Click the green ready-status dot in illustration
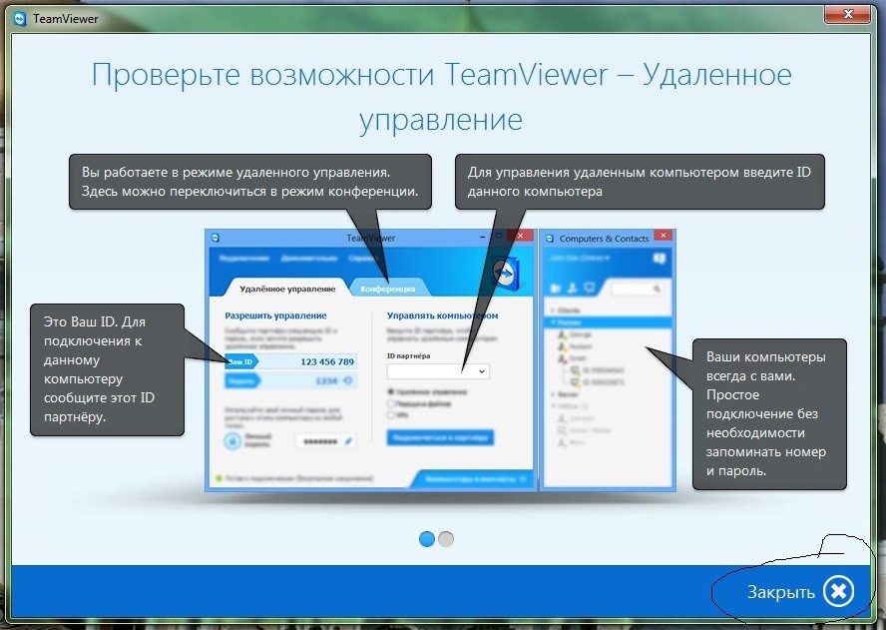 220,478
